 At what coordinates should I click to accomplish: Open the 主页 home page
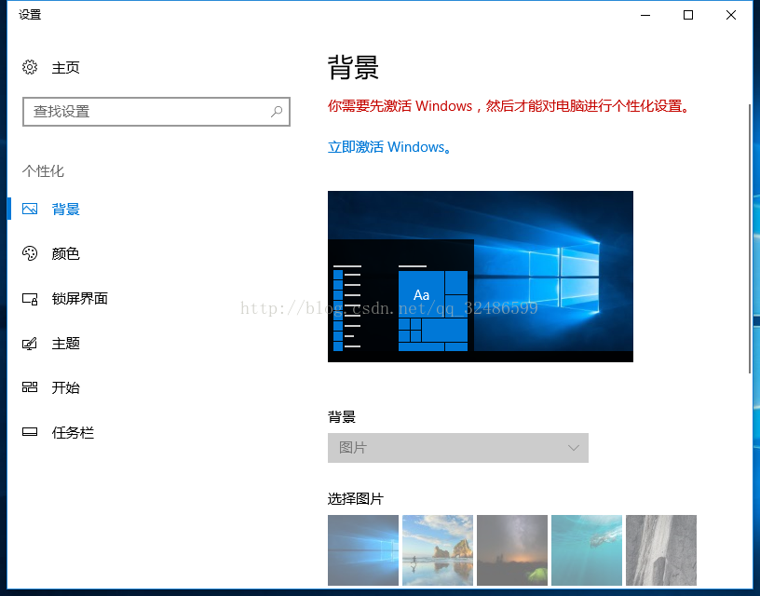pyautogui.click(x=65, y=67)
